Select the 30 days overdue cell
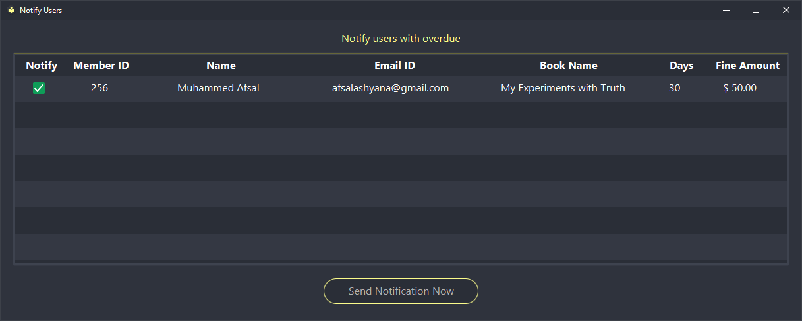Viewport: 802px width, 321px height. coord(675,88)
